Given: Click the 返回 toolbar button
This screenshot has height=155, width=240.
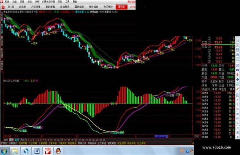Looking at the screenshot, I should [11, 7].
